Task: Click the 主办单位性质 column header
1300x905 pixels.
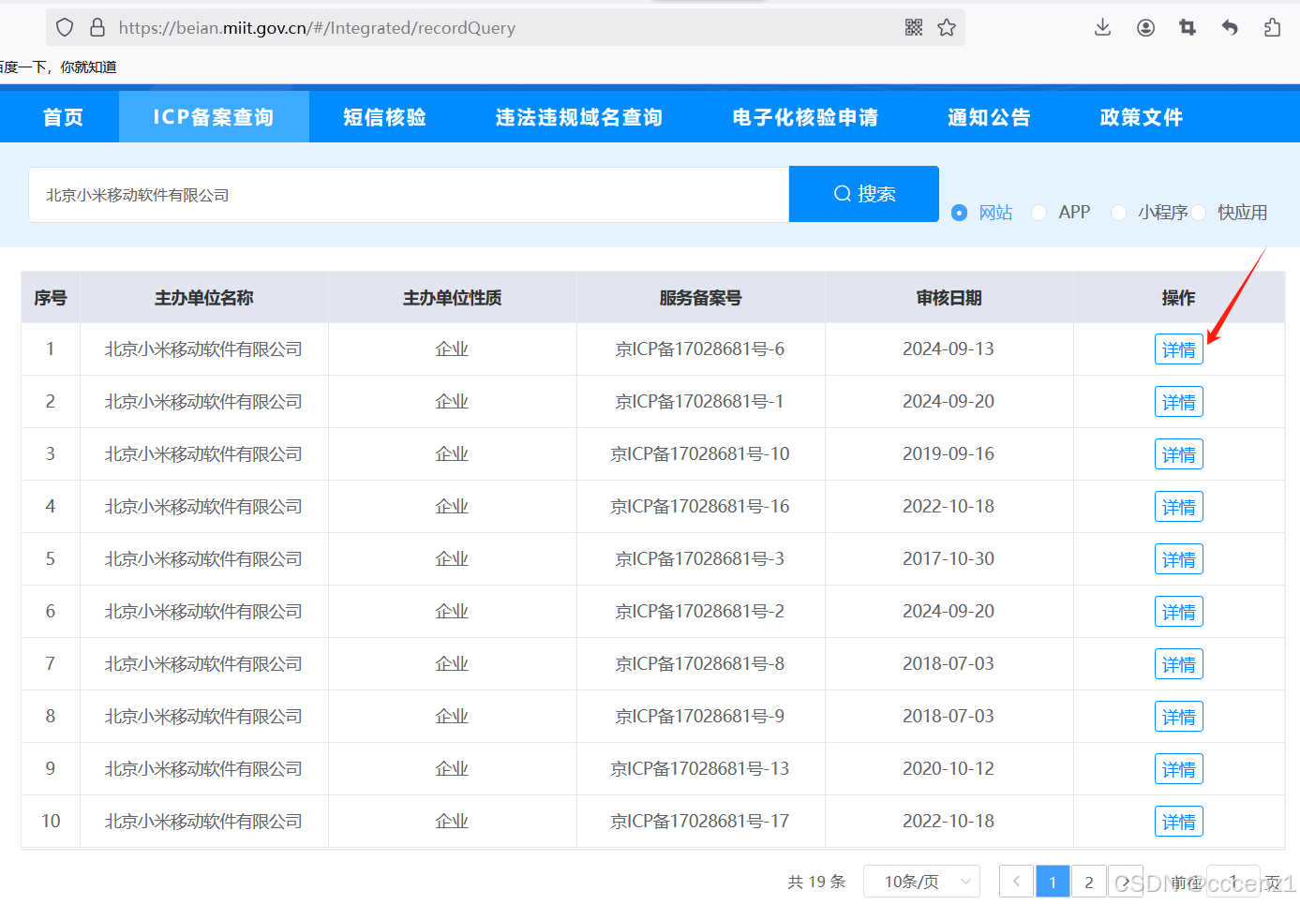Action: click(453, 298)
